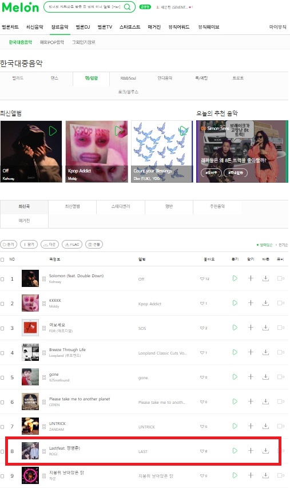Screen dimensions: 290x488
Task: Open the Melon logo home link
Action: [x=20, y=7]
